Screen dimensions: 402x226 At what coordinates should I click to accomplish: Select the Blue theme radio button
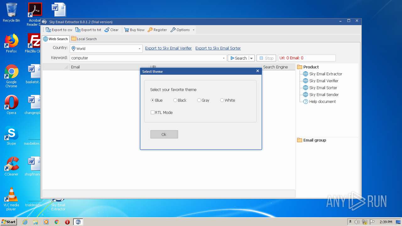point(153,100)
